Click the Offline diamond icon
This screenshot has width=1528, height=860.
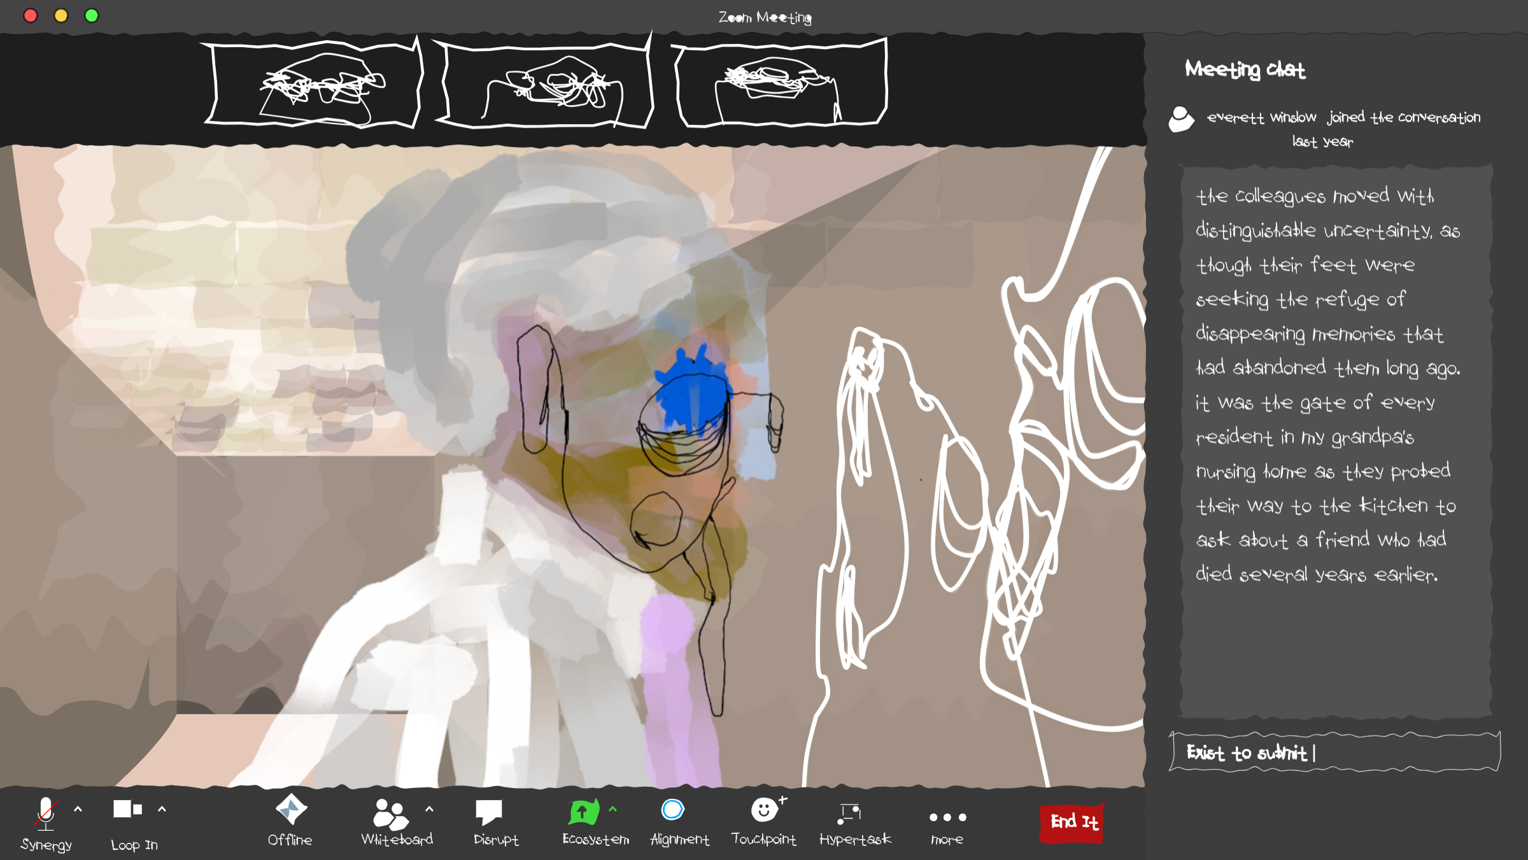[x=291, y=810]
